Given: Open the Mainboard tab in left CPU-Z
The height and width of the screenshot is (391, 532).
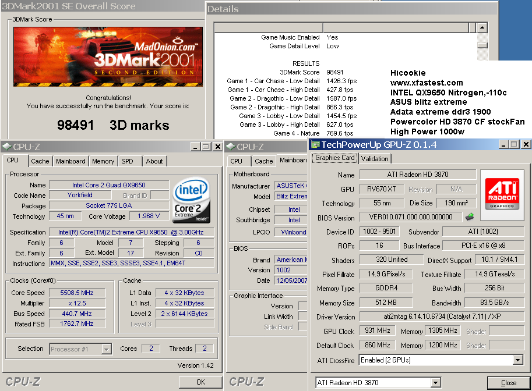Looking at the screenshot, I should 71,161.
